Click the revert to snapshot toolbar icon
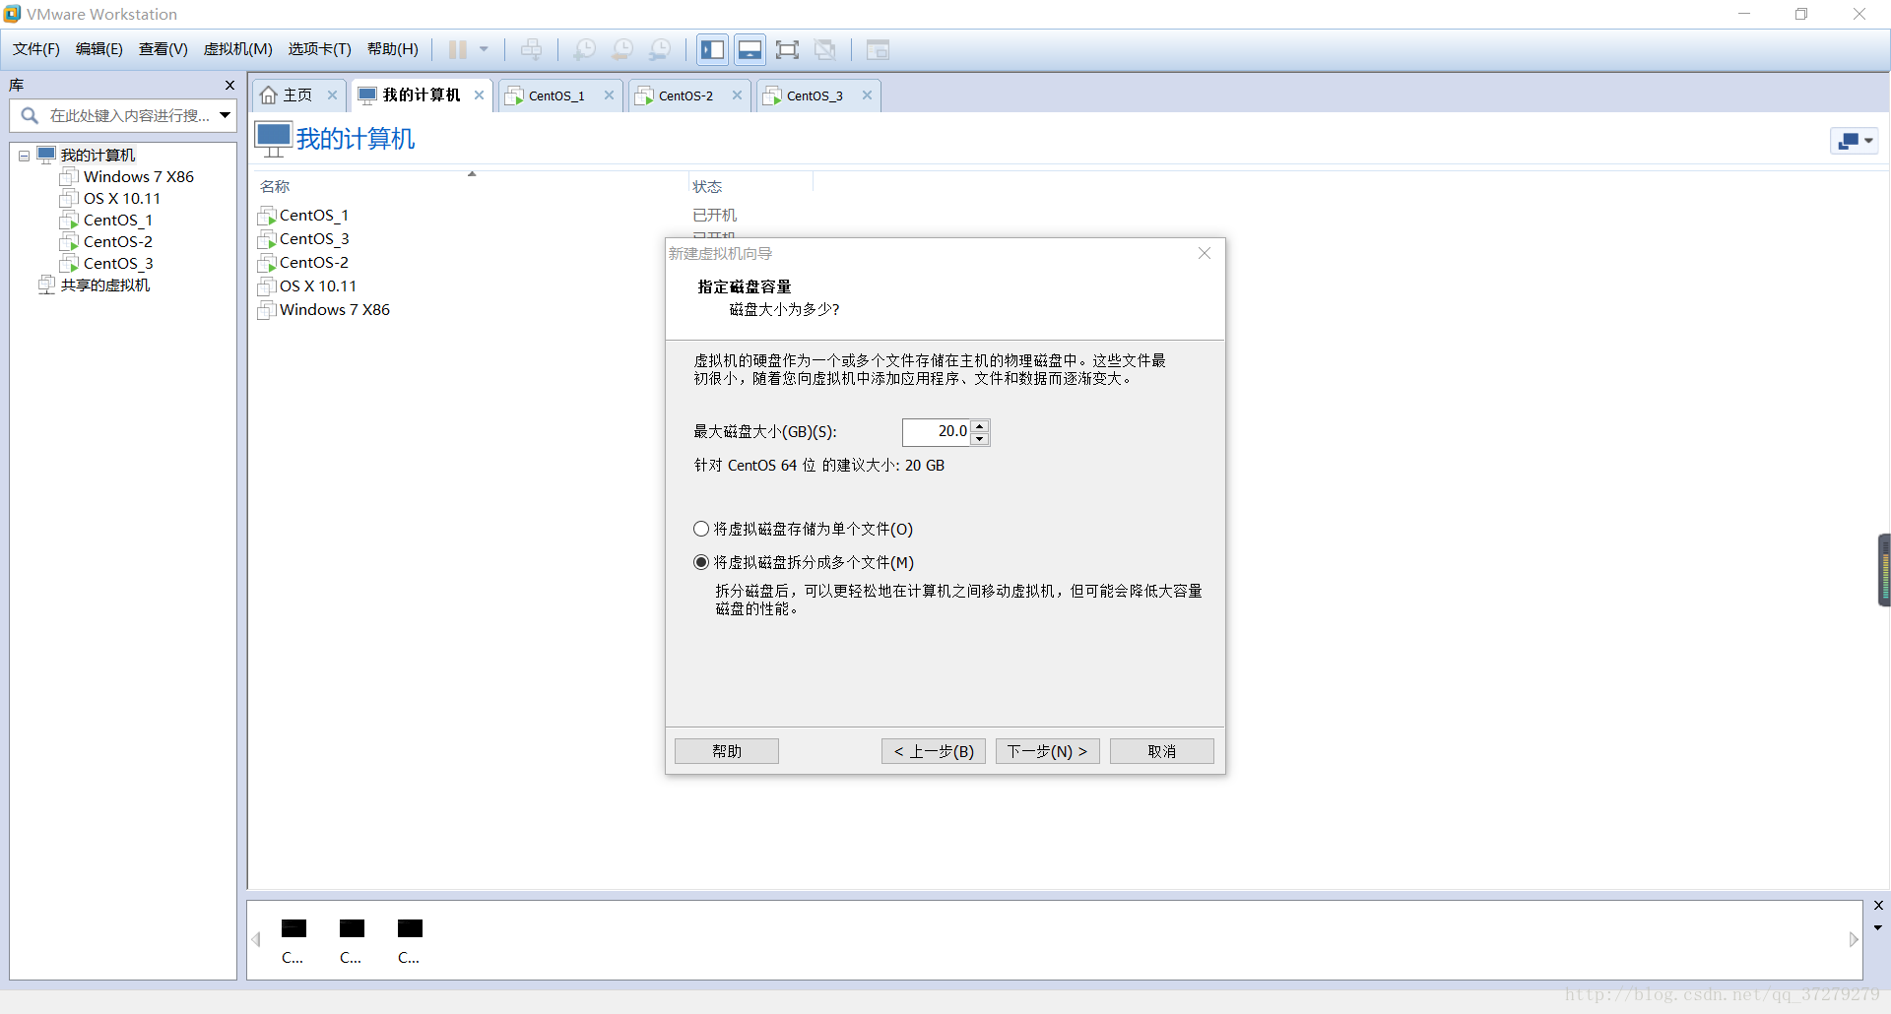The image size is (1891, 1014). (x=622, y=49)
